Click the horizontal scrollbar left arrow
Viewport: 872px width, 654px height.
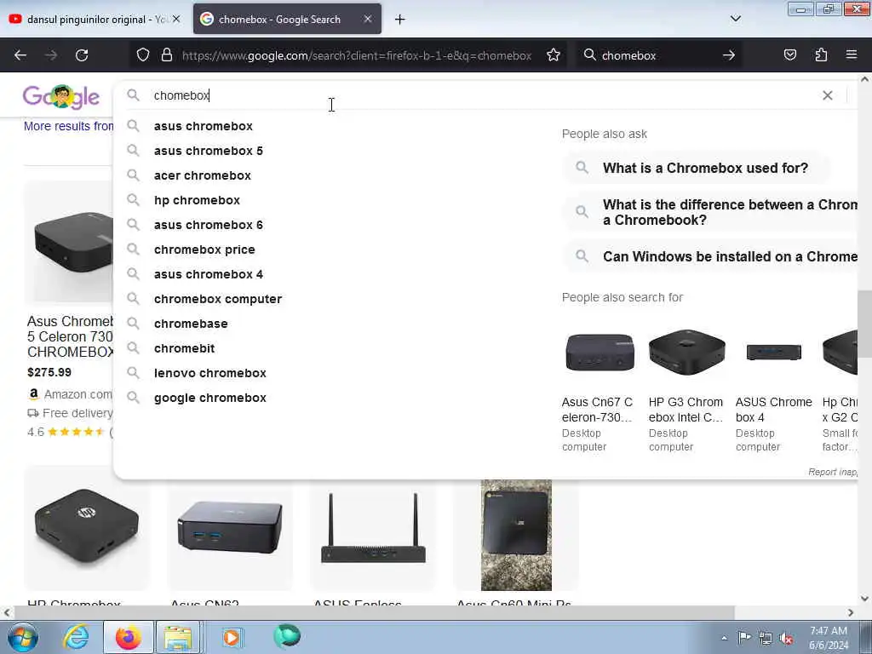[6, 612]
